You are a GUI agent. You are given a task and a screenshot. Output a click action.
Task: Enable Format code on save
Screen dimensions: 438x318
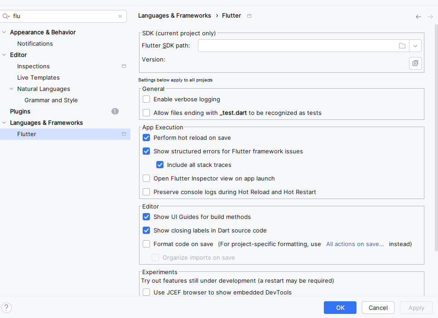click(x=146, y=244)
